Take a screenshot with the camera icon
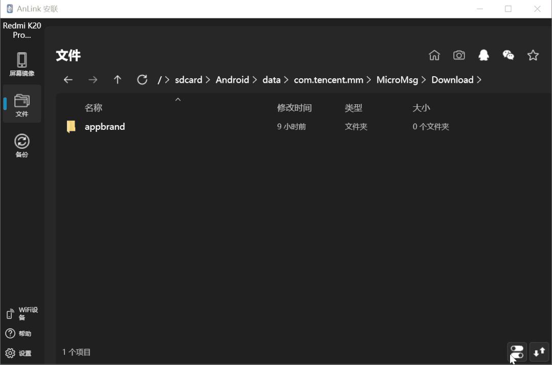The image size is (552, 365). pyautogui.click(x=459, y=55)
